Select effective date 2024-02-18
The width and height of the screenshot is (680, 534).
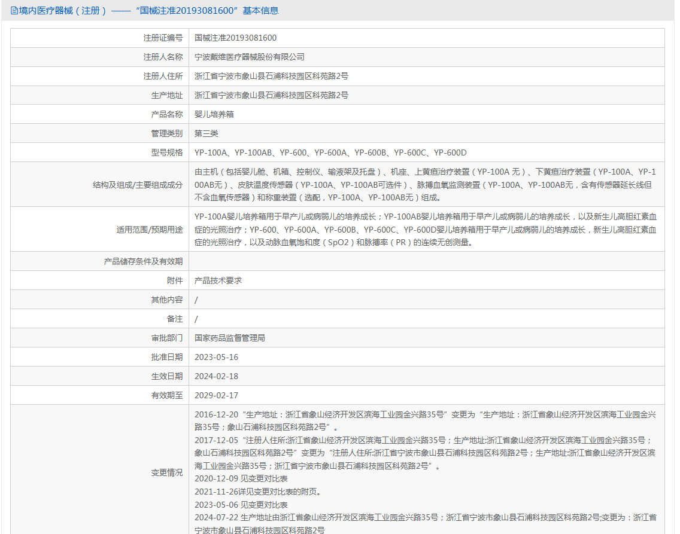pyautogui.click(x=217, y=376)
